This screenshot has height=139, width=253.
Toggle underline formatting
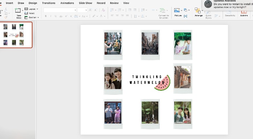click(56, 16)
